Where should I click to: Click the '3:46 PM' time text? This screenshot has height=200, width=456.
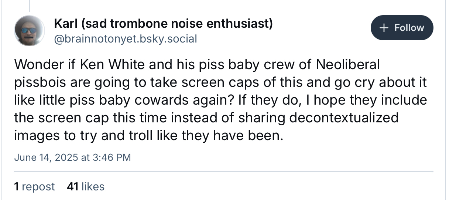click(x=111, y=157)
